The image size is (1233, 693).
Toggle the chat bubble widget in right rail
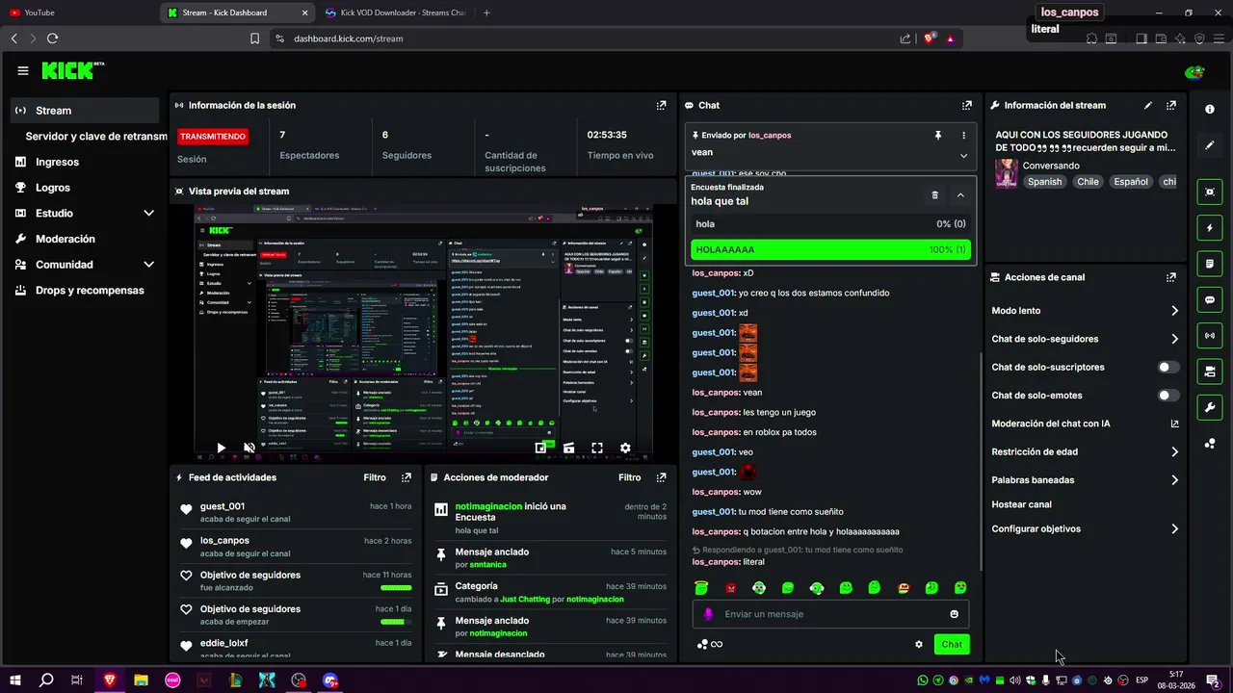pos(1210,300)
